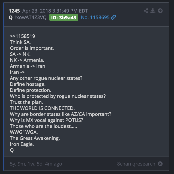Screen dimensions: 174x174
Task: Click the 'WWG1WGA.' text line
Action: pos(24,132)
